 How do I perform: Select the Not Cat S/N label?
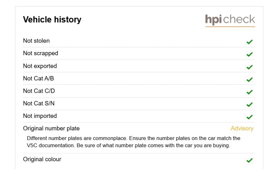(39, 103)
